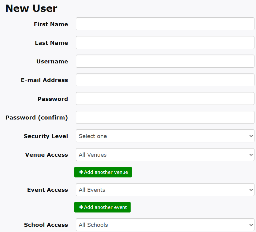Click the plus icon on the venue button
256x232 pixels.
tap(81, 172)
